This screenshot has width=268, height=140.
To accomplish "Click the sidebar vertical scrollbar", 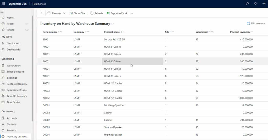I will pyautogui.click(x=32, y=68).
